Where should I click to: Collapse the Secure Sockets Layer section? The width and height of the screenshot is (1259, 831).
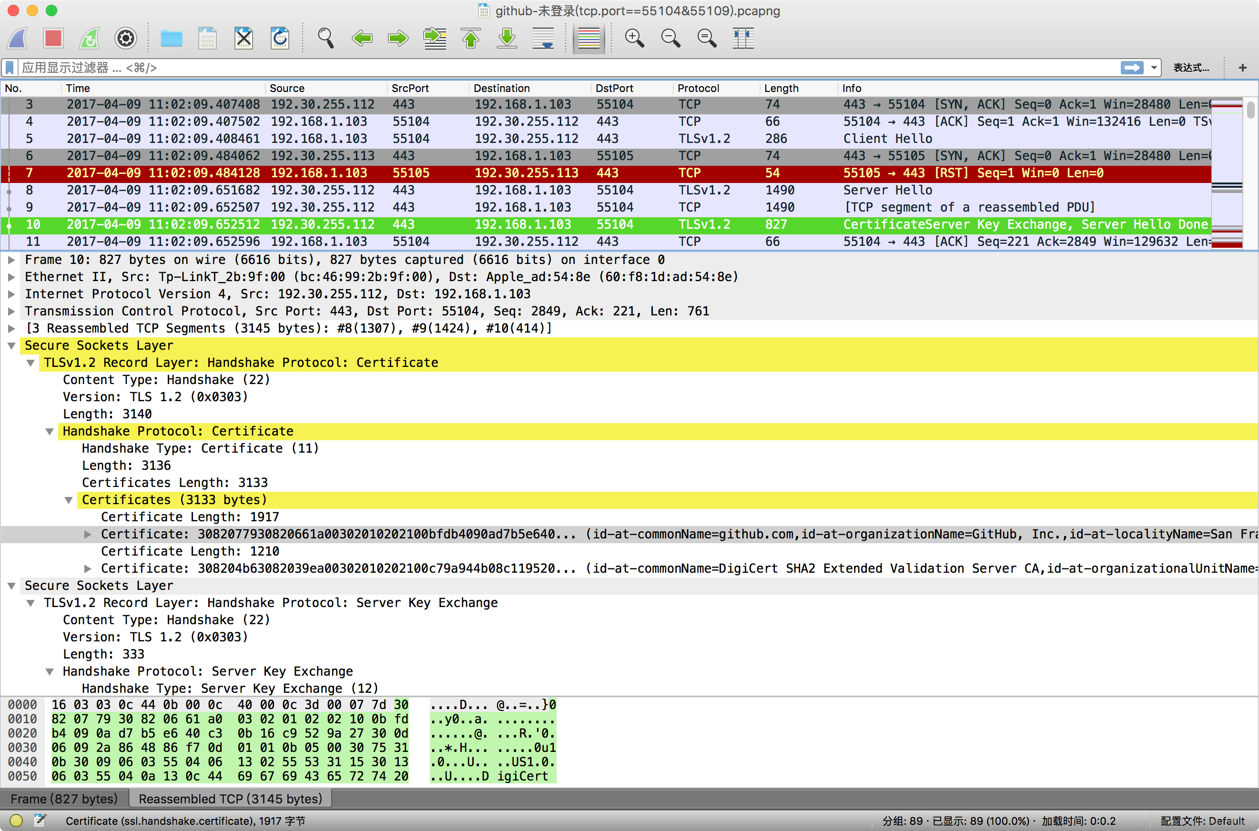(11, 345)
